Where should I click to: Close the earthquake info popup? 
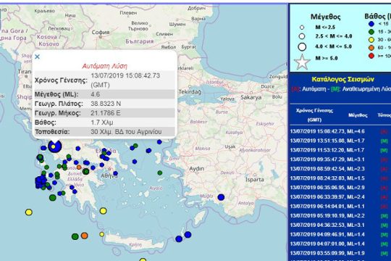[37, 57]
